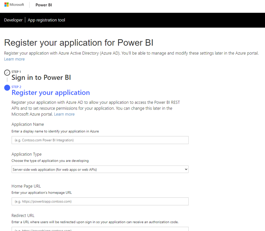
Task: Click the Redirect URL label
Action: 23,216
